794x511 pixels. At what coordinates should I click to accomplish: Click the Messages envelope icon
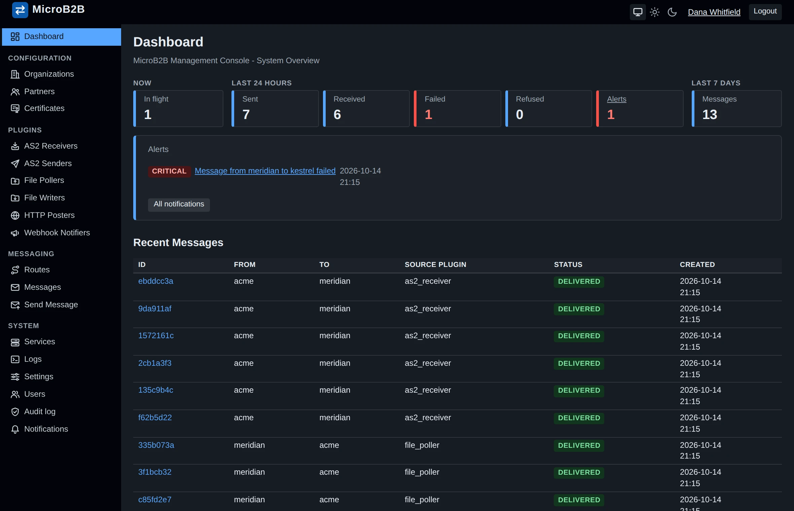click(15, 287)
